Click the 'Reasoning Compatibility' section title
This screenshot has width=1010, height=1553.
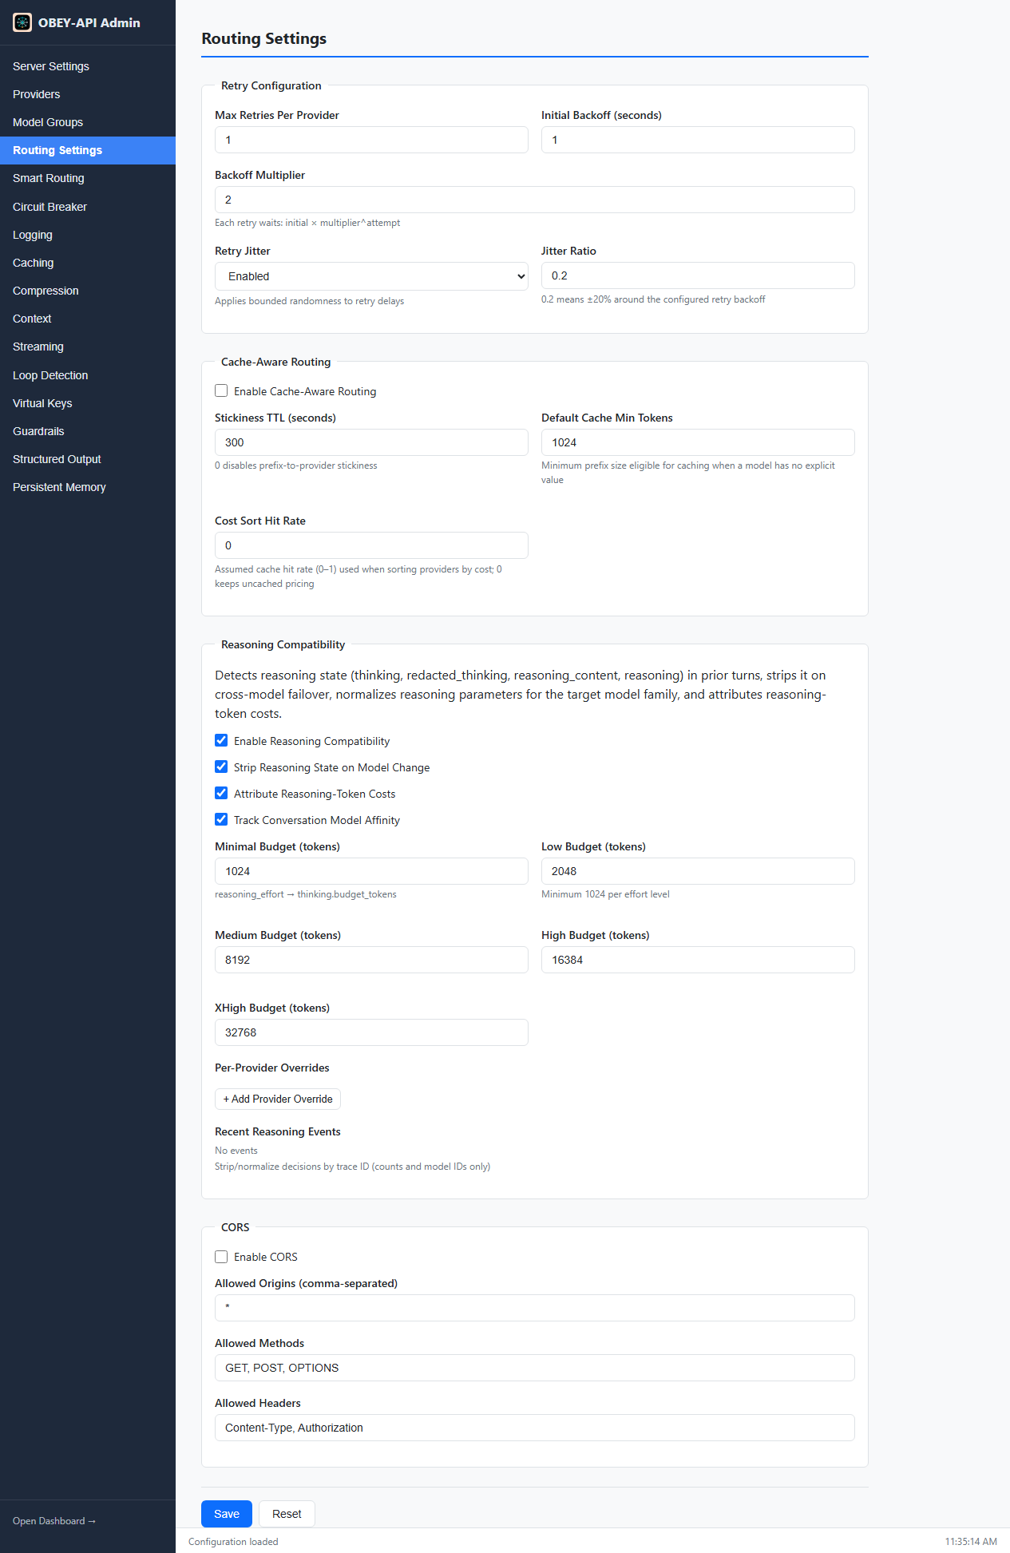(x=283, y=644)
